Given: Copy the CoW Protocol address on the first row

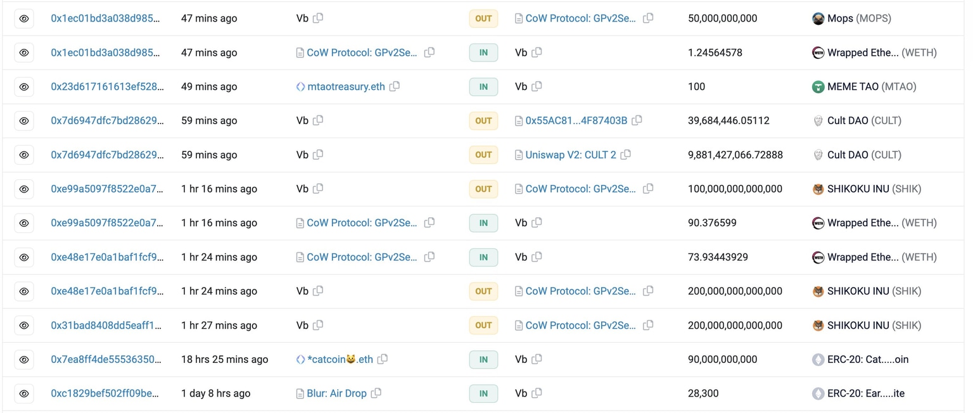Looking at the screenshot, I should (x=648, y=18).
